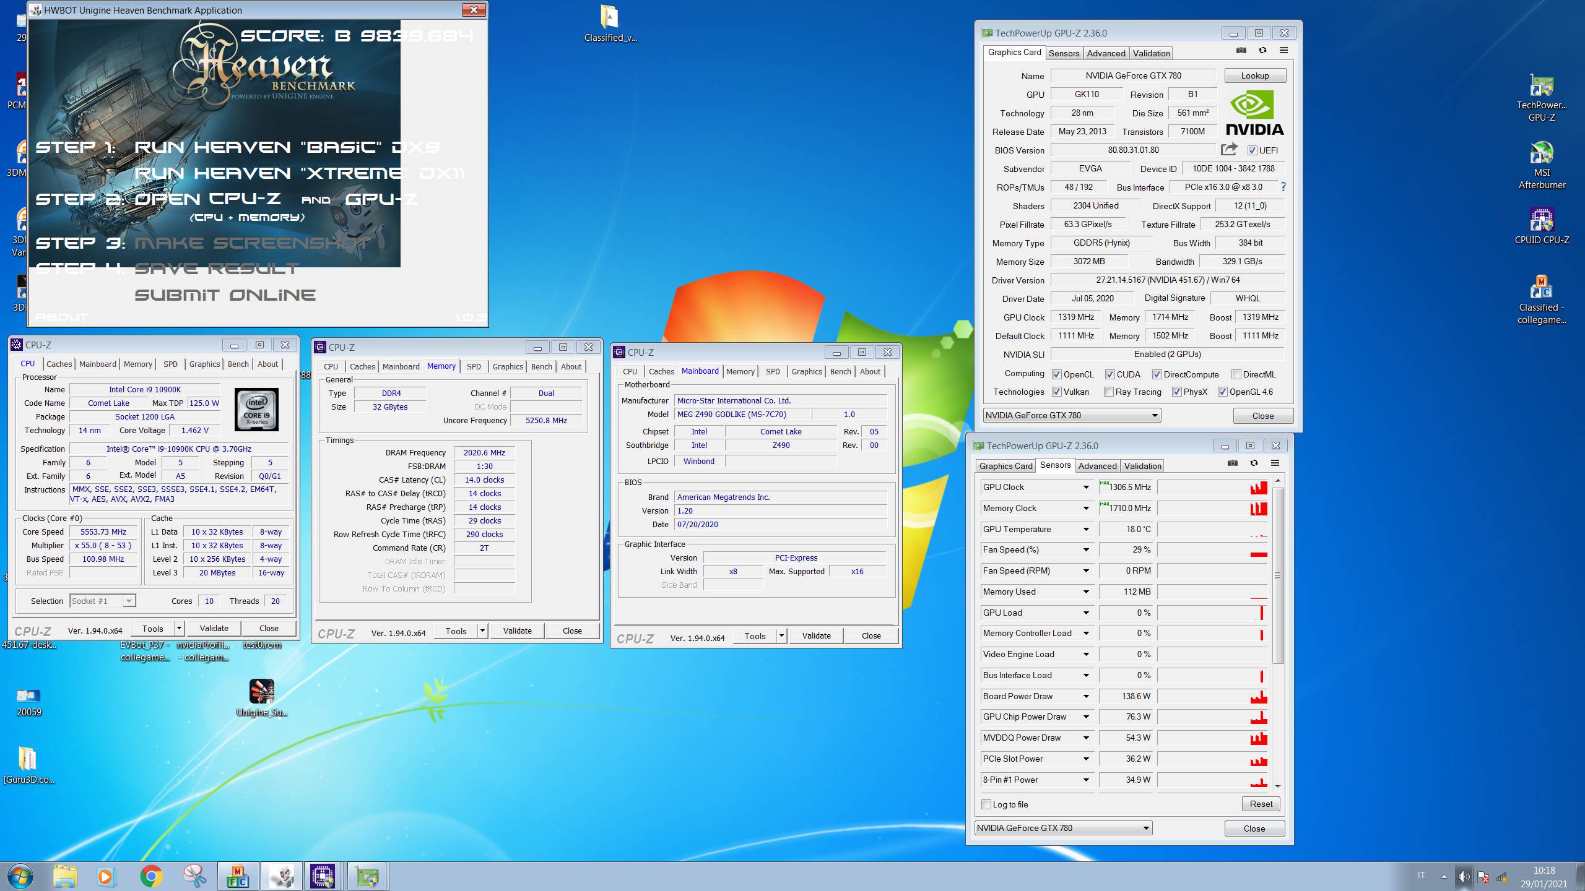
Task: Click the camera icon in GPU-Z Sensors window
Action: (x=1233, y=463)
